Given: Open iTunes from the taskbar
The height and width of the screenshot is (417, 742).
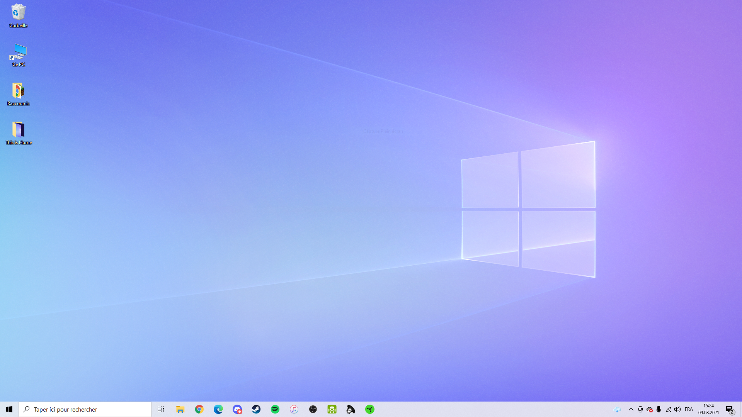Looking at the screenshot, I should pyautogui.click(x=294, y=409).
